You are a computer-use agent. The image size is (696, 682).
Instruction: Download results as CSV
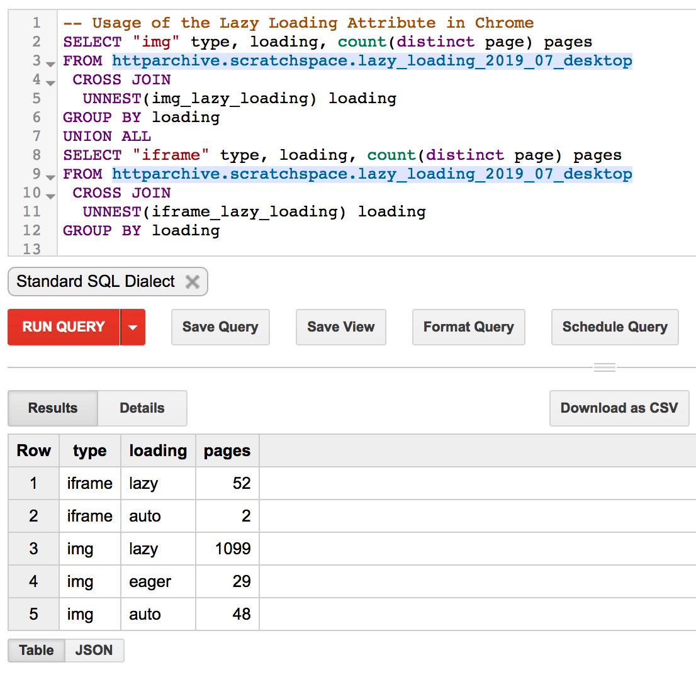(619, 408)
